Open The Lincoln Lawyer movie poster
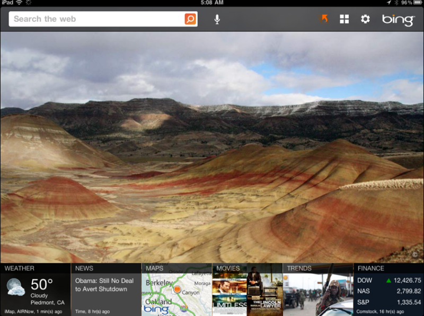Viewport: 424px width, 316px height. tap(265, 292)
